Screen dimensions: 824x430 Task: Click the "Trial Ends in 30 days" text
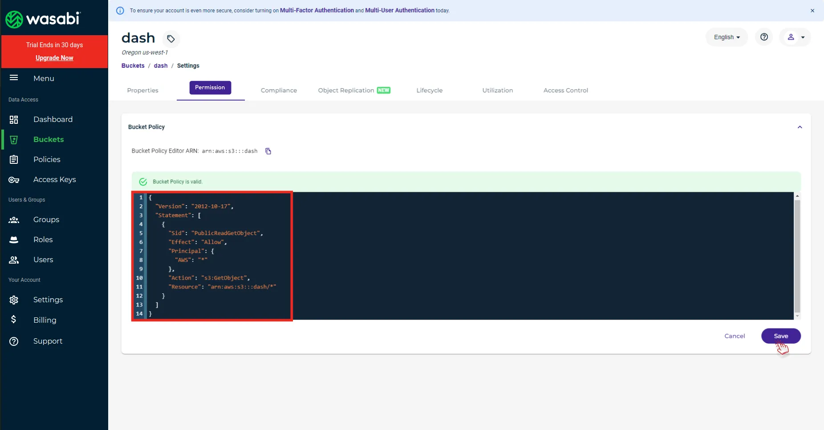pyautogui.click(x=54, y=45)
